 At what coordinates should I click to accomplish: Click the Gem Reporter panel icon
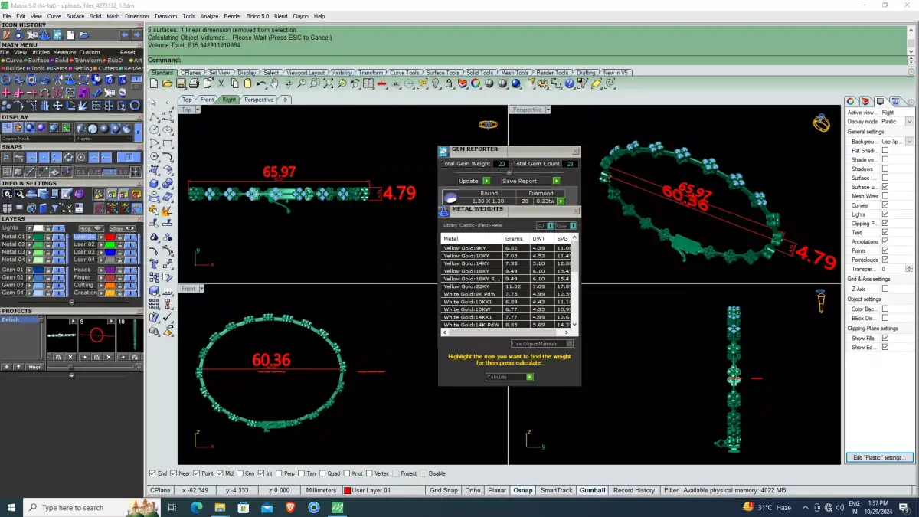tap(443, 152)
